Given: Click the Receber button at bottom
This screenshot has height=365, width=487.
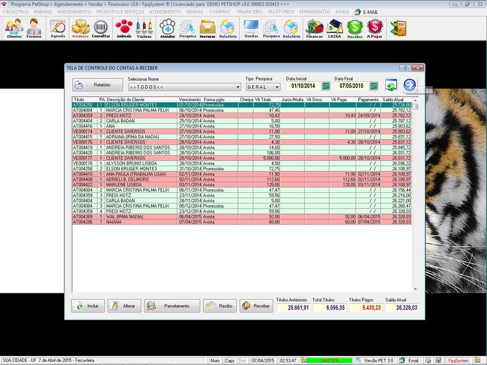Looking at the screenshot, I should click(x=256, y=306).
